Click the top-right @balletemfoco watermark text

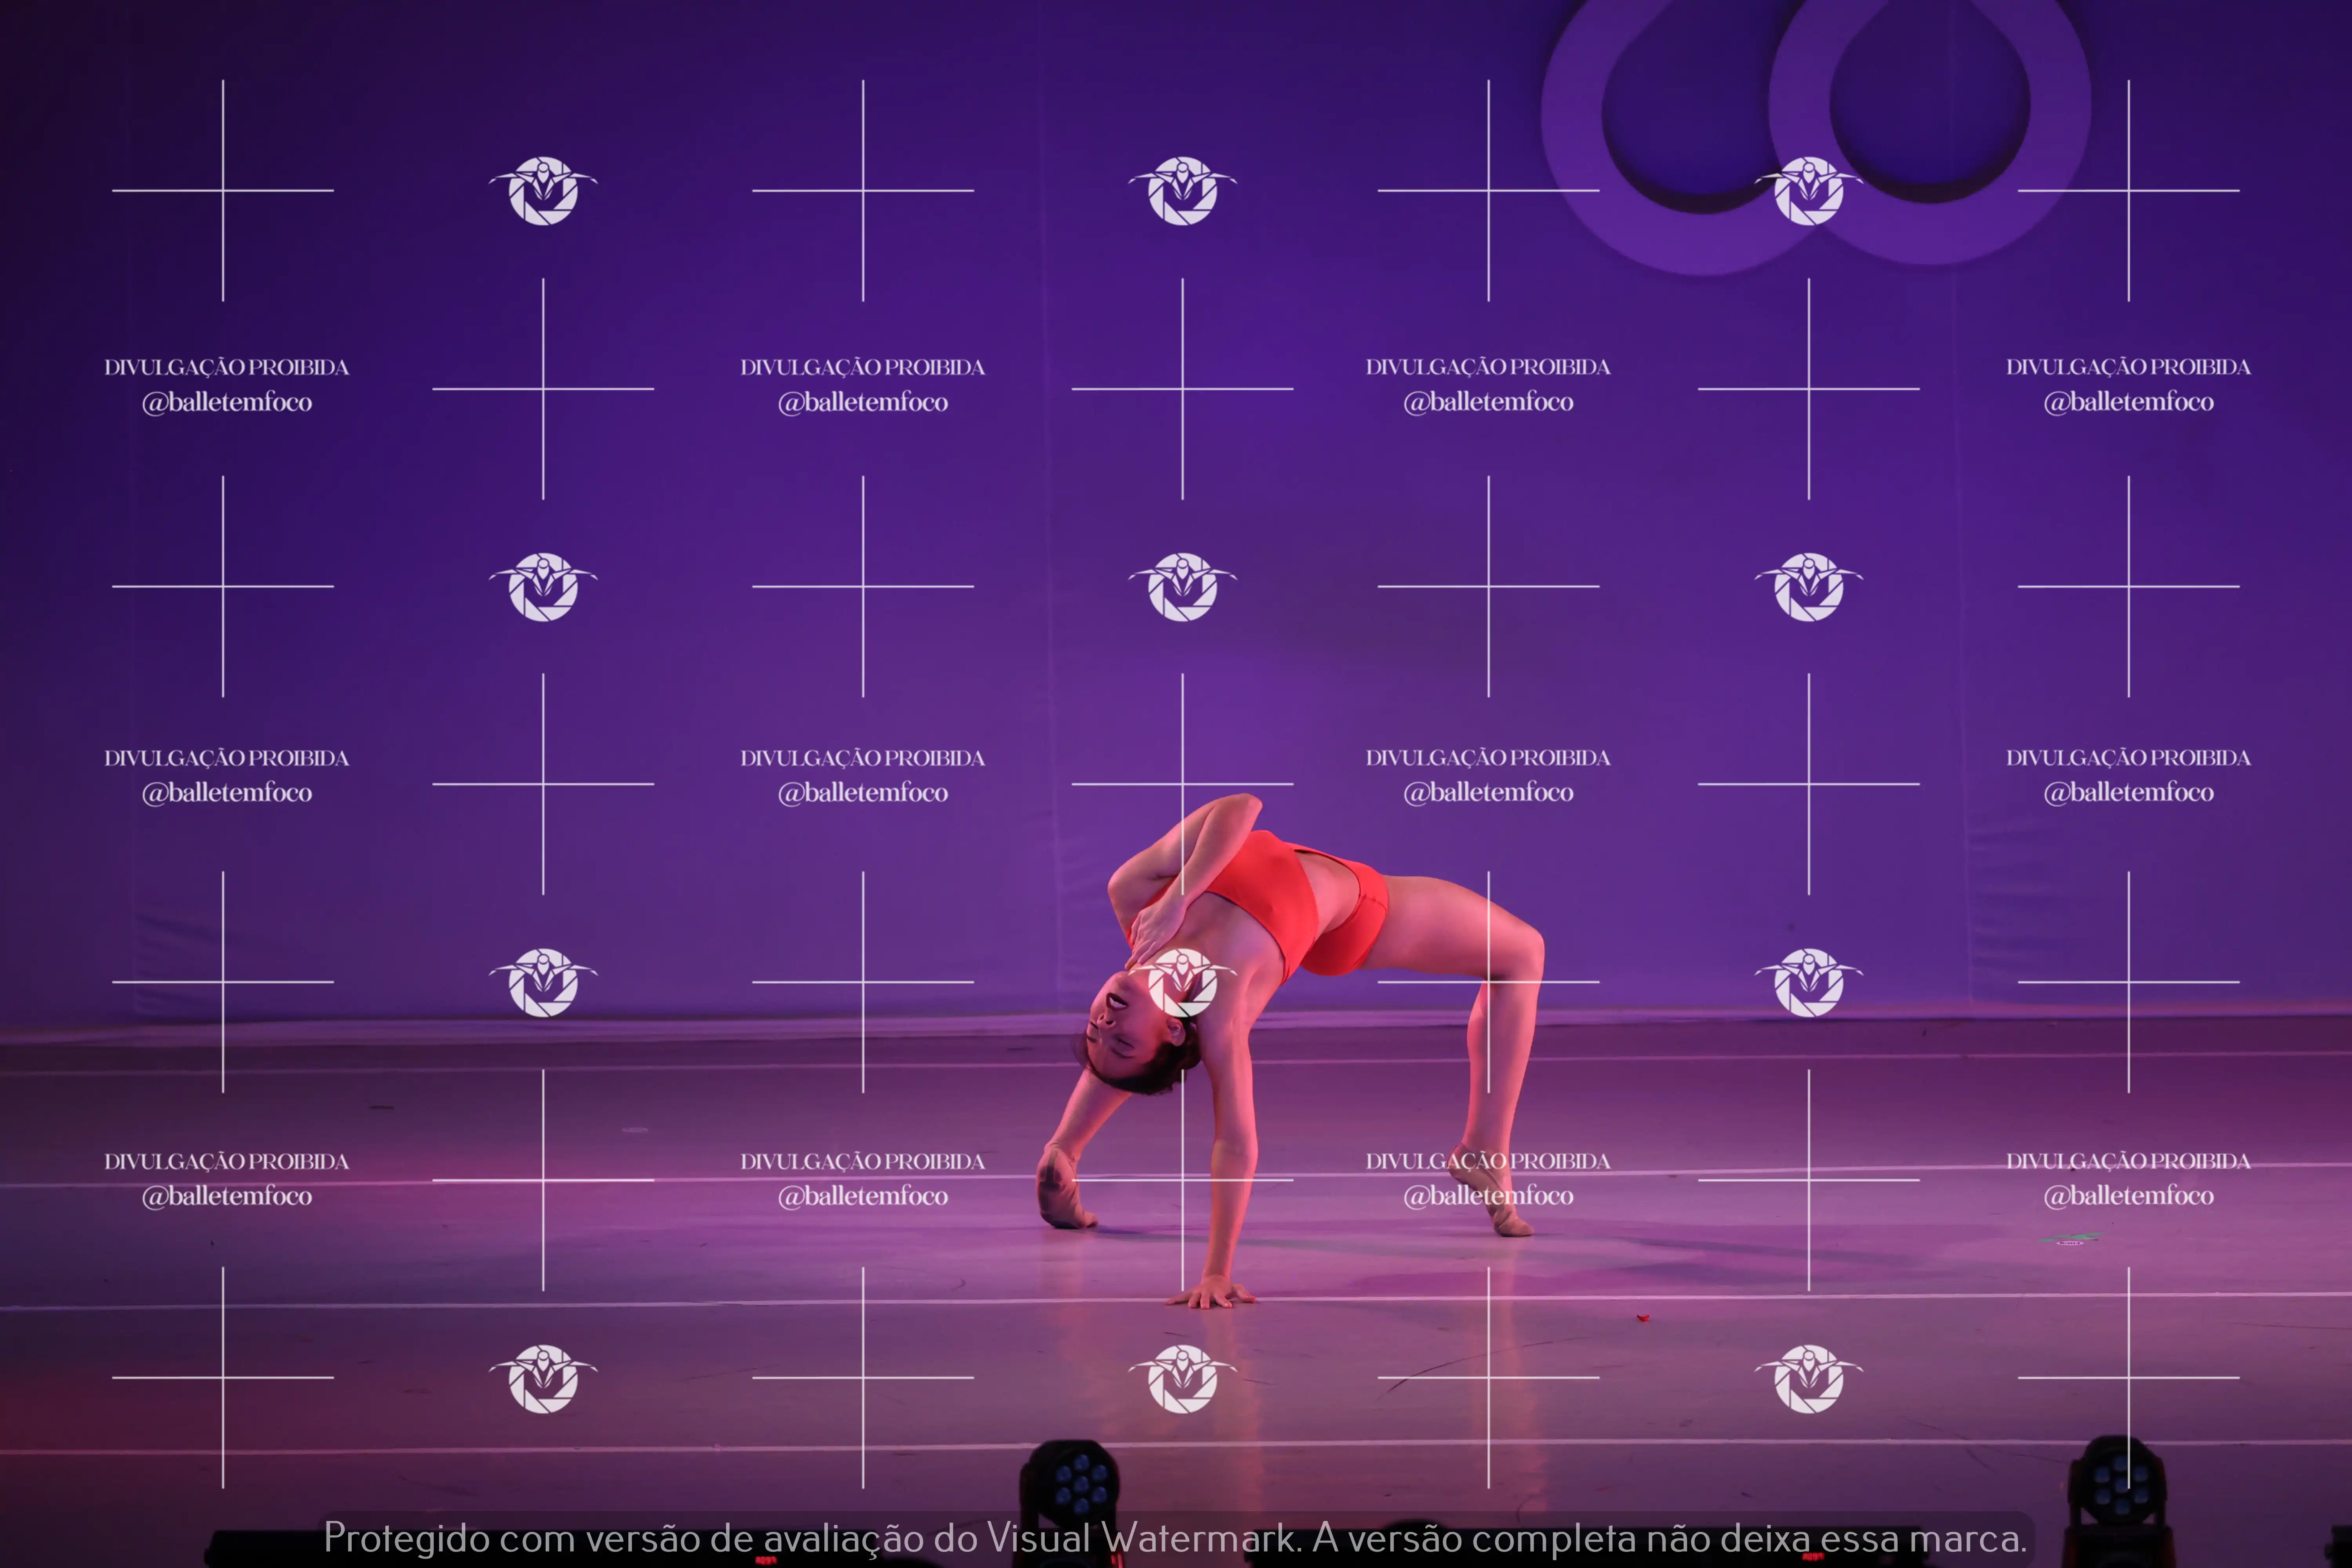pos(2128,402)
